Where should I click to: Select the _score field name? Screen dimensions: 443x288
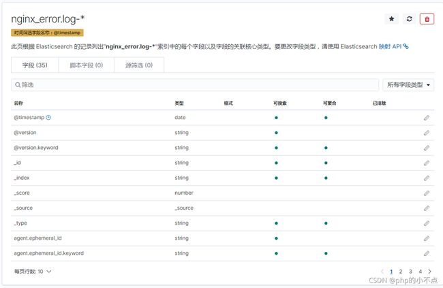(x=22, y=193)
